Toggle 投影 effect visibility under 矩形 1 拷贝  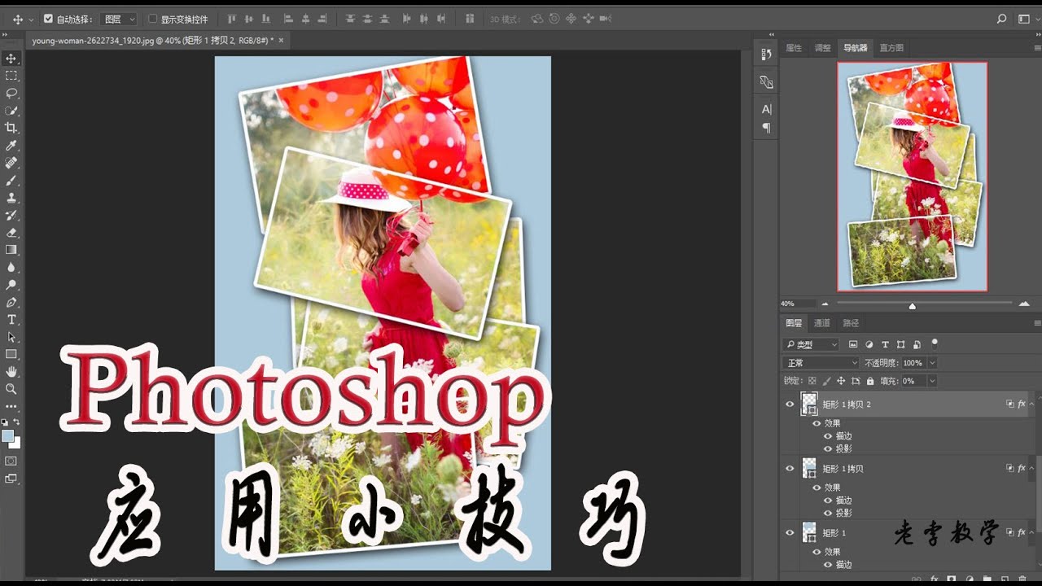coord(828,513)
